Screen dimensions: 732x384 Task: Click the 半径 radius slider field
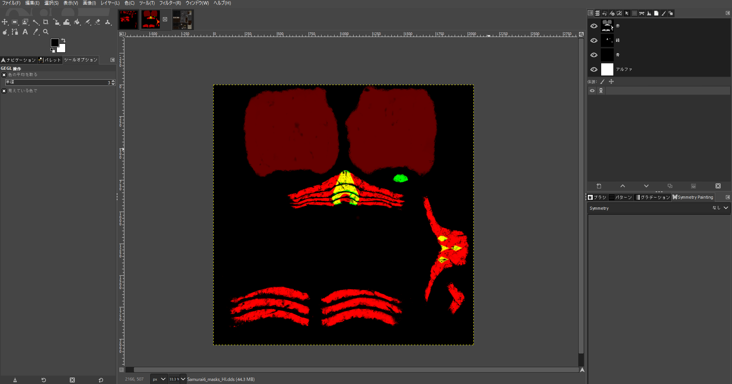[60, 82]
